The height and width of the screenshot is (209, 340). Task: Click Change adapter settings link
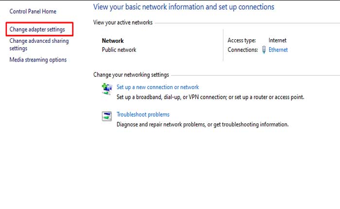[37, 30]
